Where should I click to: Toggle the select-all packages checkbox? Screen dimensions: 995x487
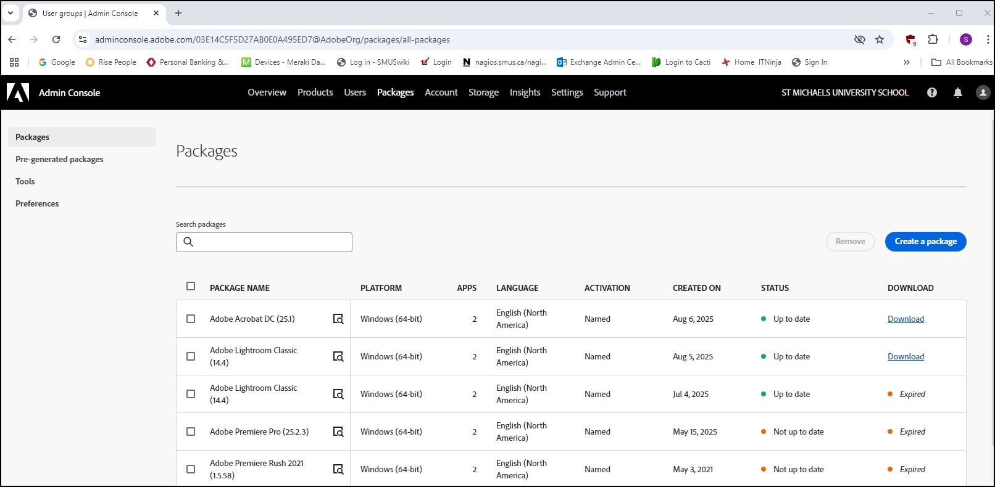191,286
